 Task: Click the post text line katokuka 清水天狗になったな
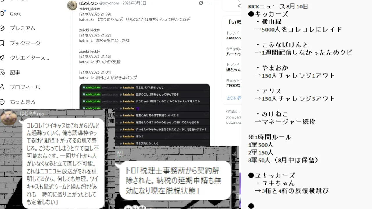point(104,41)
